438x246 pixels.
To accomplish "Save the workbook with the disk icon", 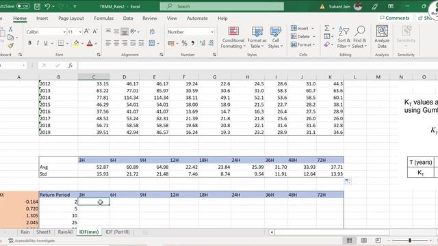I will pyautogui.click(x=37, y=6).
